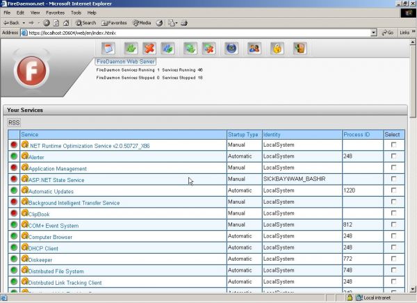This screenshot has width=417, height=303.
Task: Click the Forward arrow in IE toolbar
Action: [x=31, y=23]
